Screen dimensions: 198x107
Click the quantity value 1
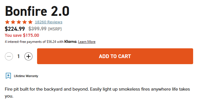(19, 56)
